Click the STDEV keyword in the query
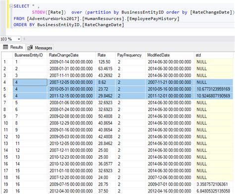The height and width of the screenshot is (194, 235). 39,12
